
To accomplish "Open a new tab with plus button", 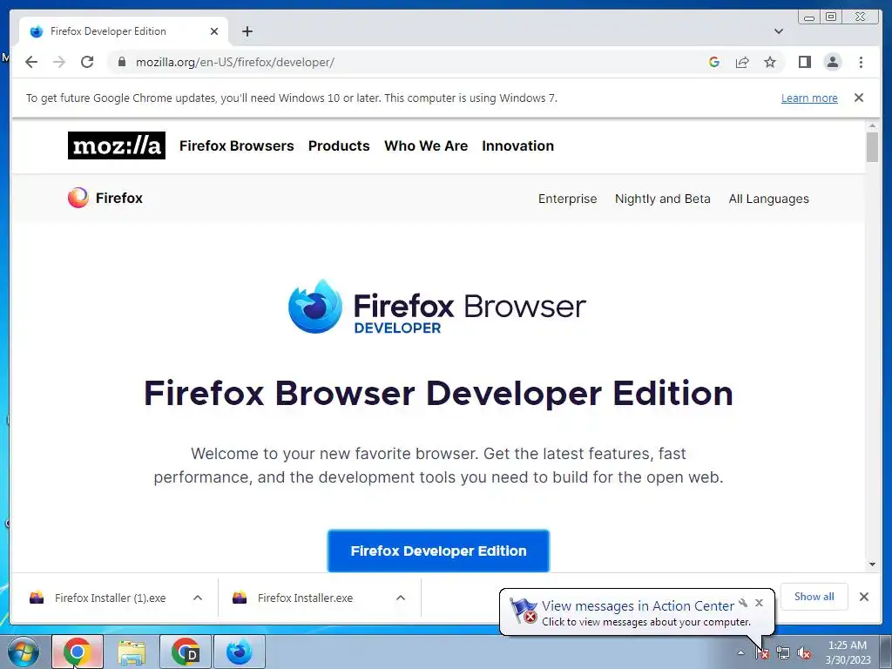I will tap(247, 31).
